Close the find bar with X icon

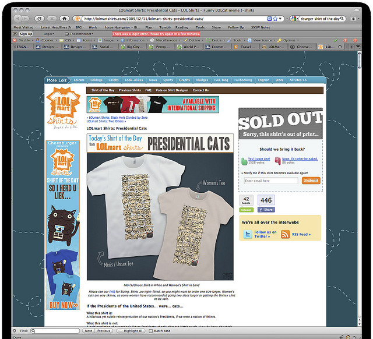(14, 331)
